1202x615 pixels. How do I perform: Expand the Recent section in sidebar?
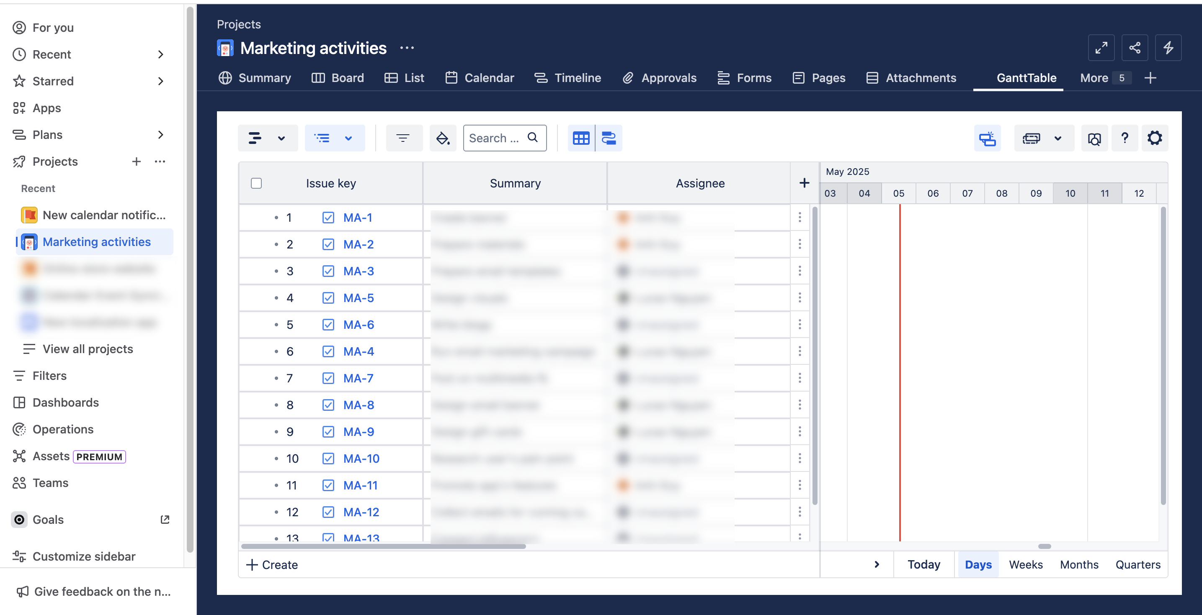(x=160, y=54)
